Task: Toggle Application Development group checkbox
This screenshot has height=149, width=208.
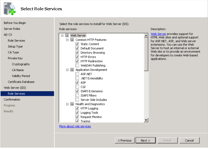Action: [x=72, y=70]
